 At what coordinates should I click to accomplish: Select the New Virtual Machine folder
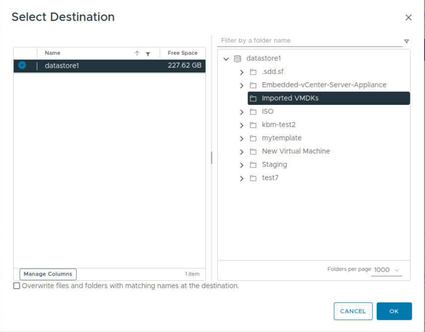pyautogui.click(x=296, y=151)
